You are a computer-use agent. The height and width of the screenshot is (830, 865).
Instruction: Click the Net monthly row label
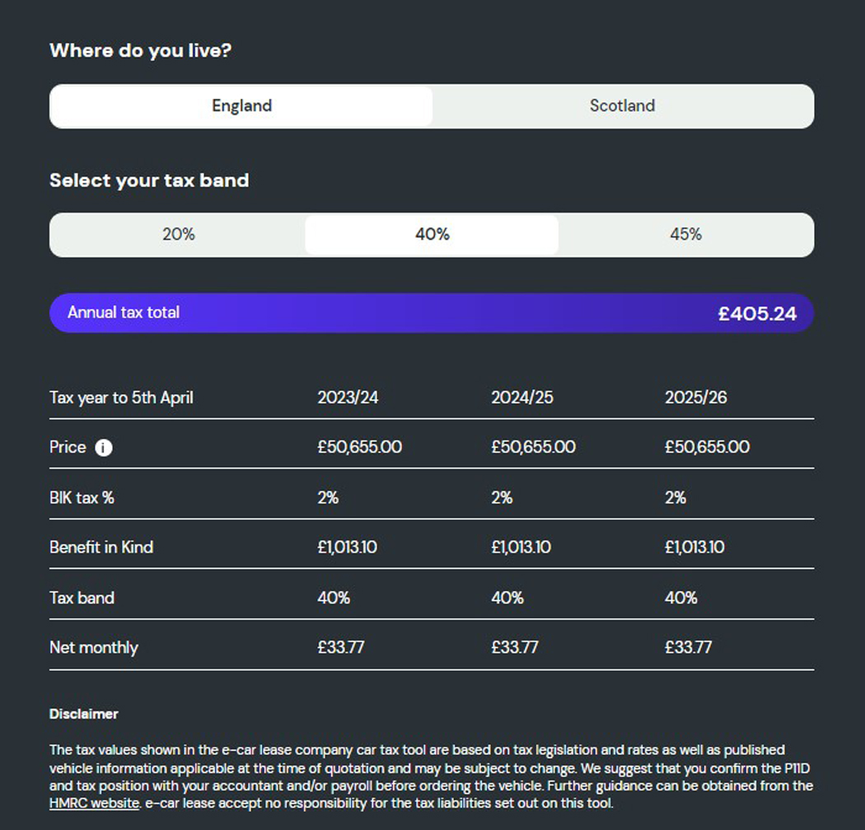point(94,648)
